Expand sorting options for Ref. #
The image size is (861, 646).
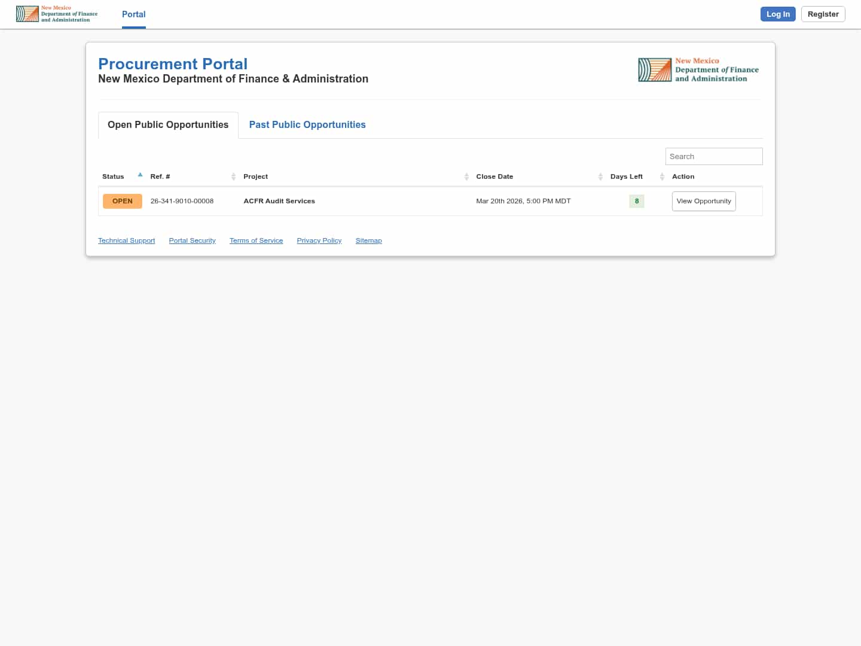coord(234,176)
